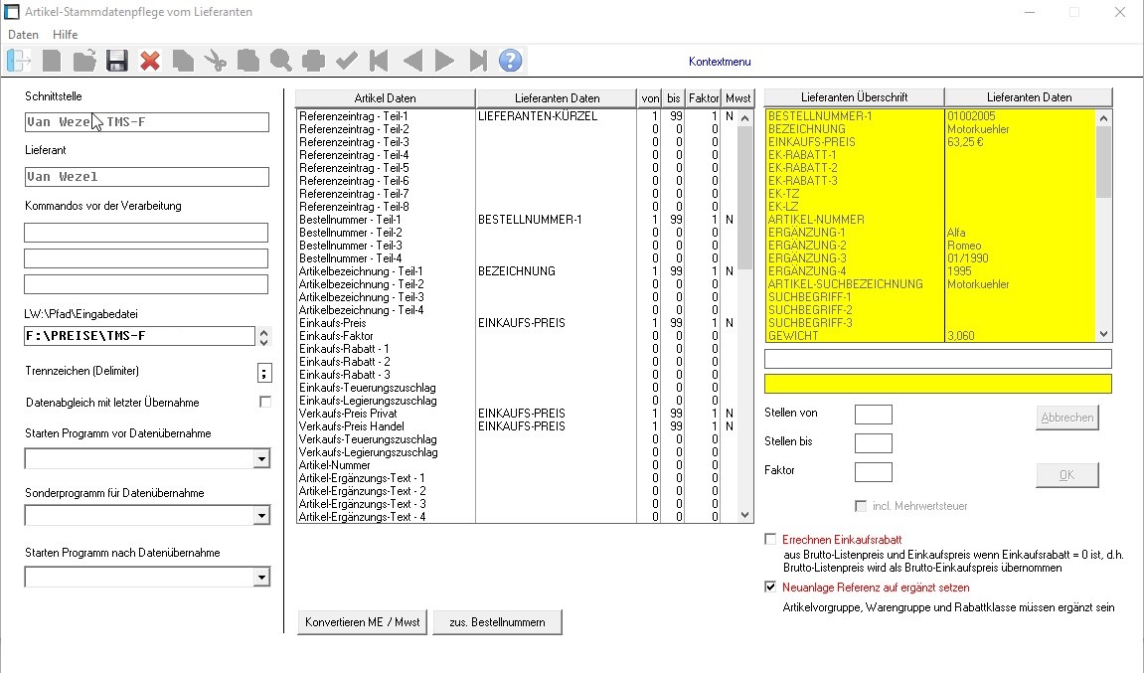Image resolution: width=1144 pixels, height=673 pixels.
Task: Click scroll-down arrow of supplier list
Action: (1104, 334)
